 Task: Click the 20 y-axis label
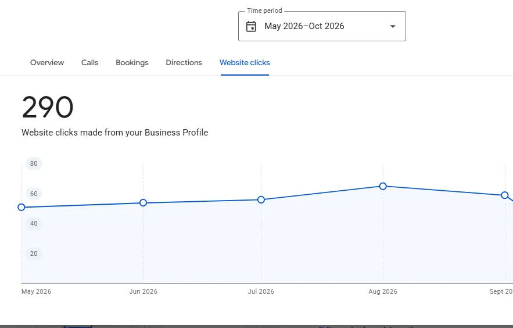click(x=34, y=254)
